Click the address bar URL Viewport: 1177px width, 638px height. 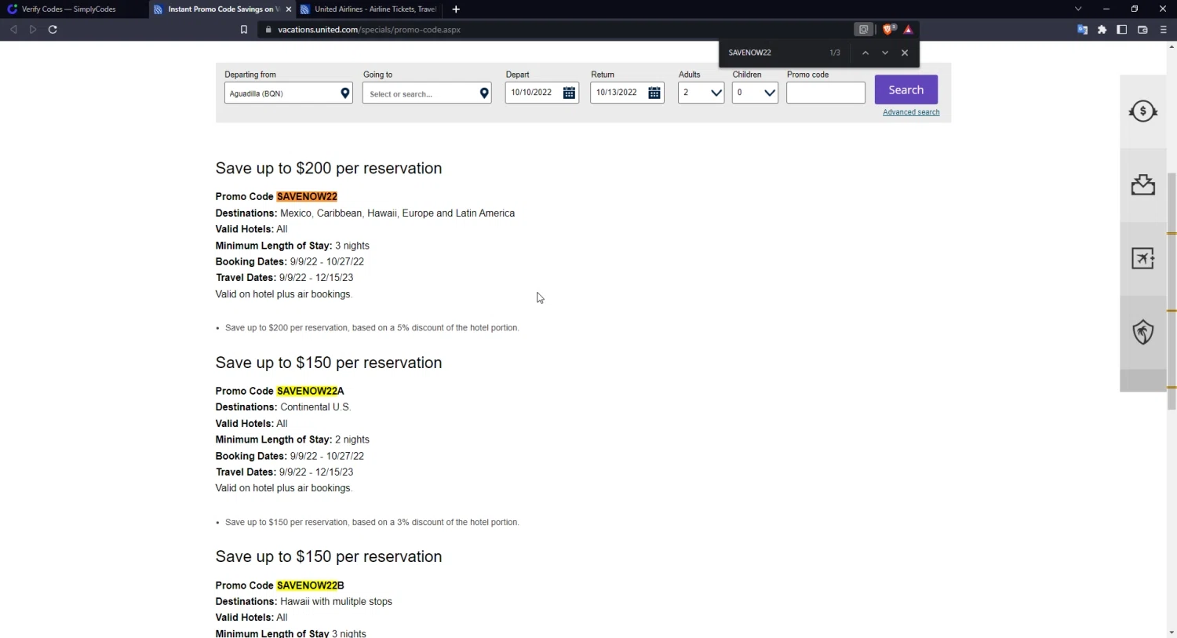(x=369, y=30)
